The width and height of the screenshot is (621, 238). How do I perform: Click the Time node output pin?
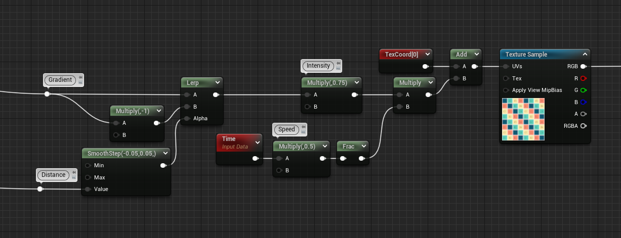pyautogui.click(x=256, y=159)
